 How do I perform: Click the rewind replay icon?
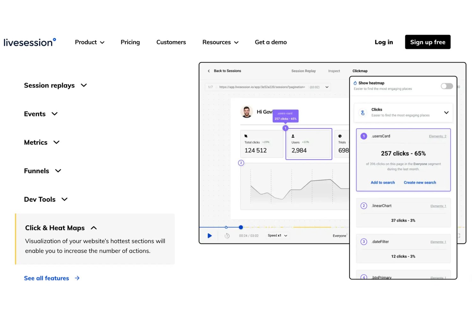click(227, 236)
